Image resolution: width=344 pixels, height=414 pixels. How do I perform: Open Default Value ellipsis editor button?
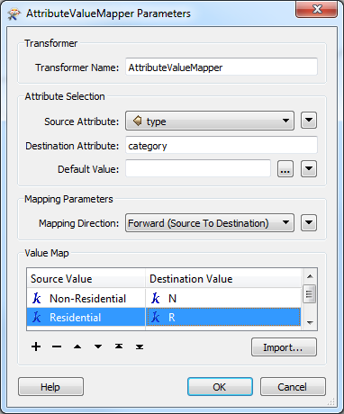285,169
